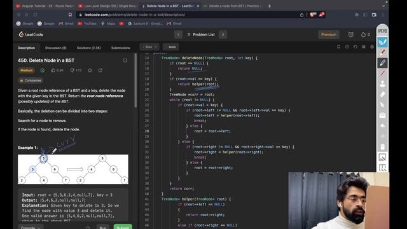This screenshot has width=407, height=229.
Task: Click the Companies tag button
Action: tap(31, 81)
